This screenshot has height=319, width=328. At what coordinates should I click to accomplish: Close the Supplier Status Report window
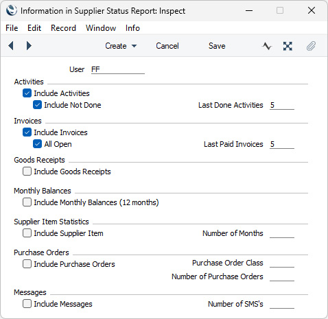312,10
